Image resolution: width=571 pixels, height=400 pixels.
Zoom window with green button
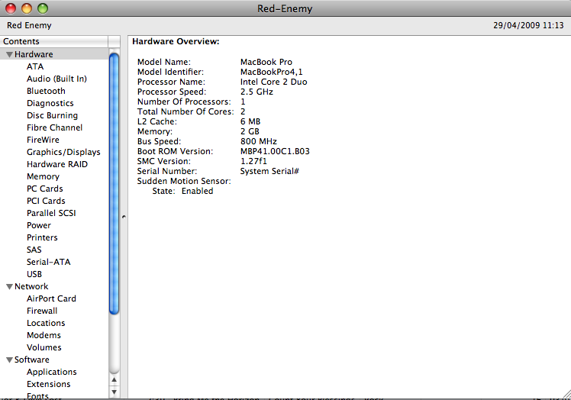tap(43, 8)
